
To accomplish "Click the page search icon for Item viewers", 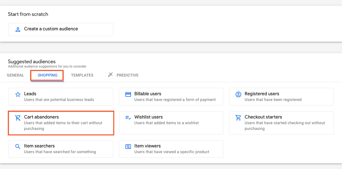I will click(x=128, y=147).
